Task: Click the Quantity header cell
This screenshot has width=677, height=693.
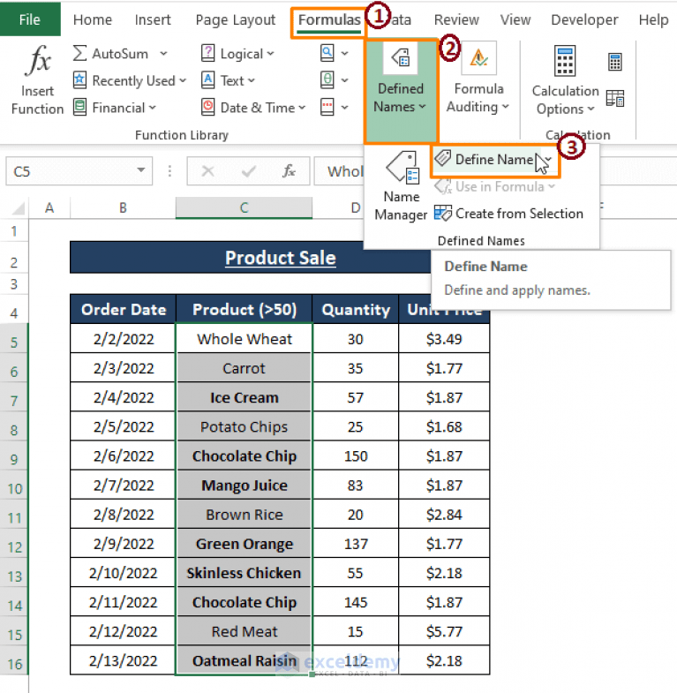Action: [356, 309]
